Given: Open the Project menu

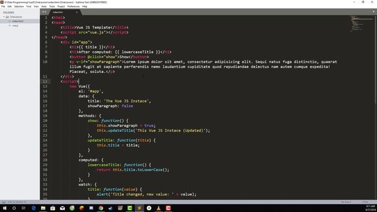Looking at the screenshot, I should coord(61,6).
